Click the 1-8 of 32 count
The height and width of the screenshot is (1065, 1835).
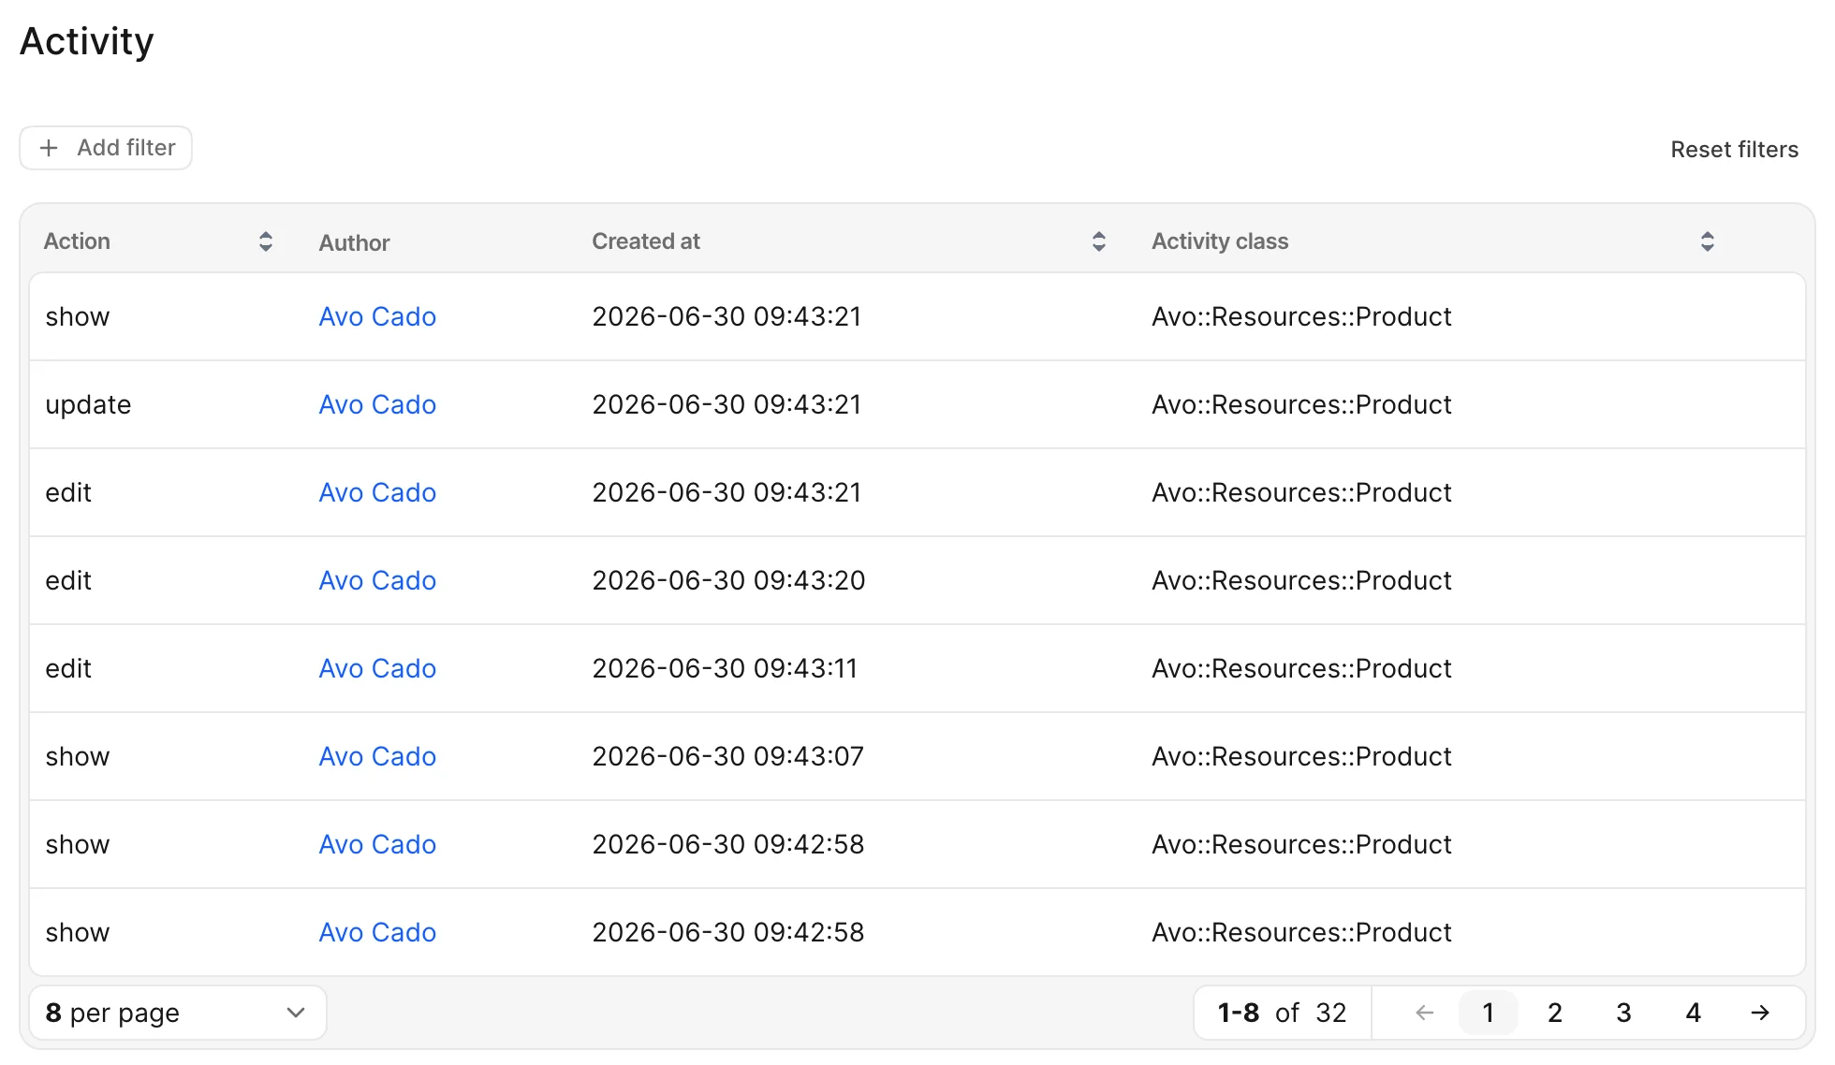pyautogui.click(x=1282, y=1013)
